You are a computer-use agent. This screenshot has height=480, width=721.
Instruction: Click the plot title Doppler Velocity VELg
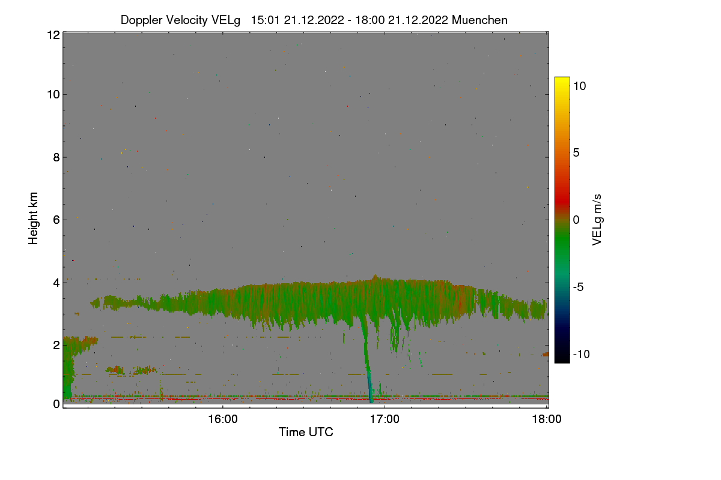(x=180, y=20)
